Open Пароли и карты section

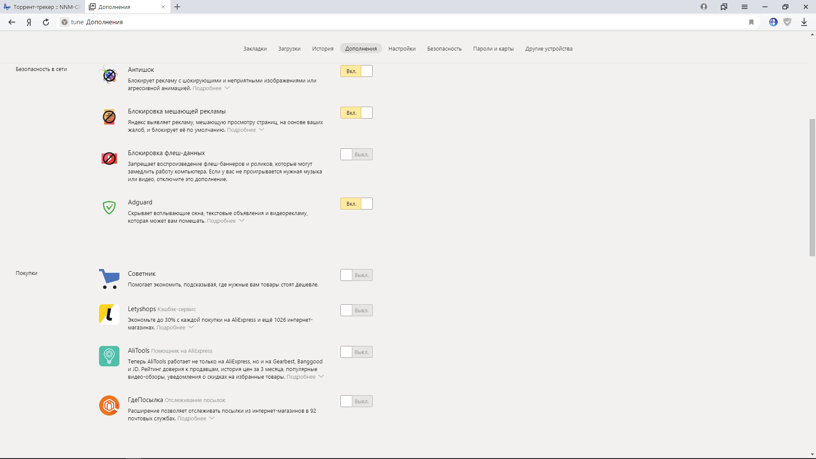pos(493,49)
